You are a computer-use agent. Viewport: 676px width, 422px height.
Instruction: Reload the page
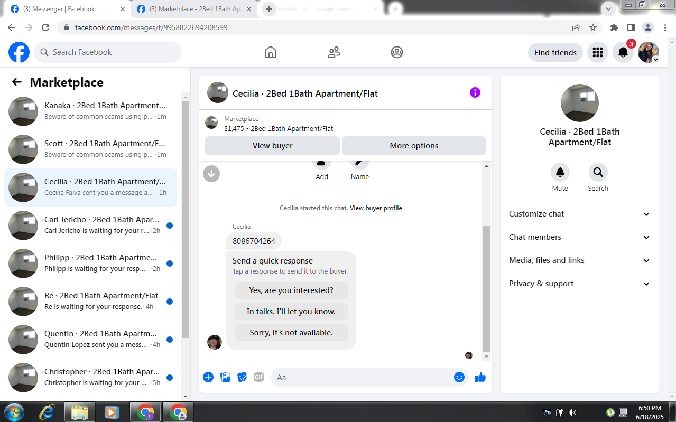[x=45, y=27]
